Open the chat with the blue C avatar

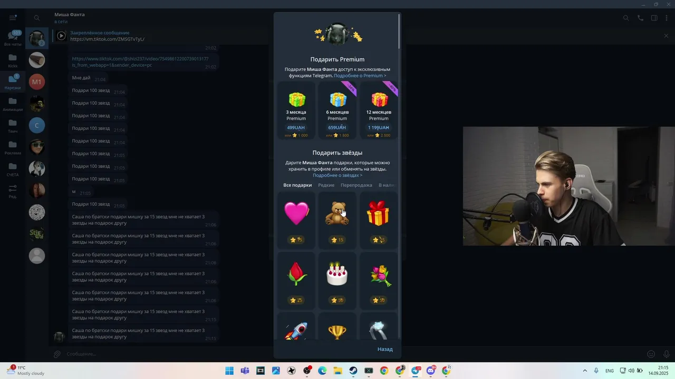click(x=37, y=125)
